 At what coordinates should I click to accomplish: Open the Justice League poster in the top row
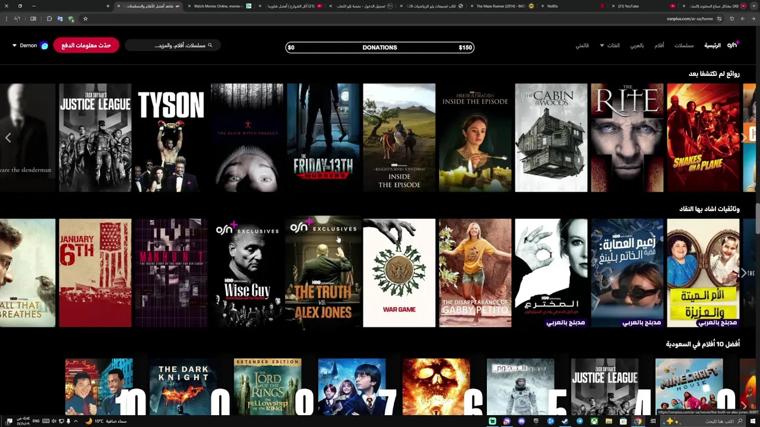coord(95,138)
